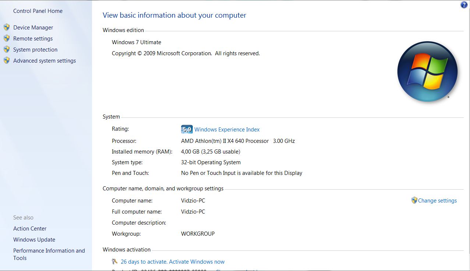Image resolution: width=470 pixels, height=271 pixels.
Task: Select the Full computer name value 'Vidzio-PC'
Action: tap(193, 212)
